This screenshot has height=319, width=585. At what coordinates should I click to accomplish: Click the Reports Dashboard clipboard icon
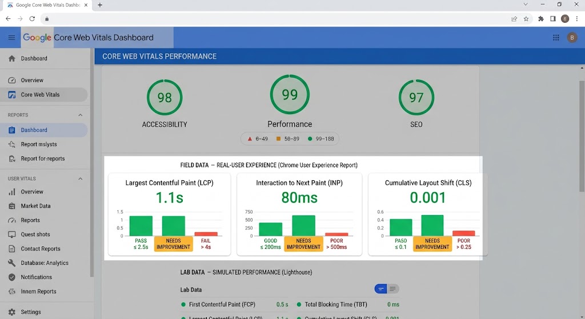tap(12, 130)
